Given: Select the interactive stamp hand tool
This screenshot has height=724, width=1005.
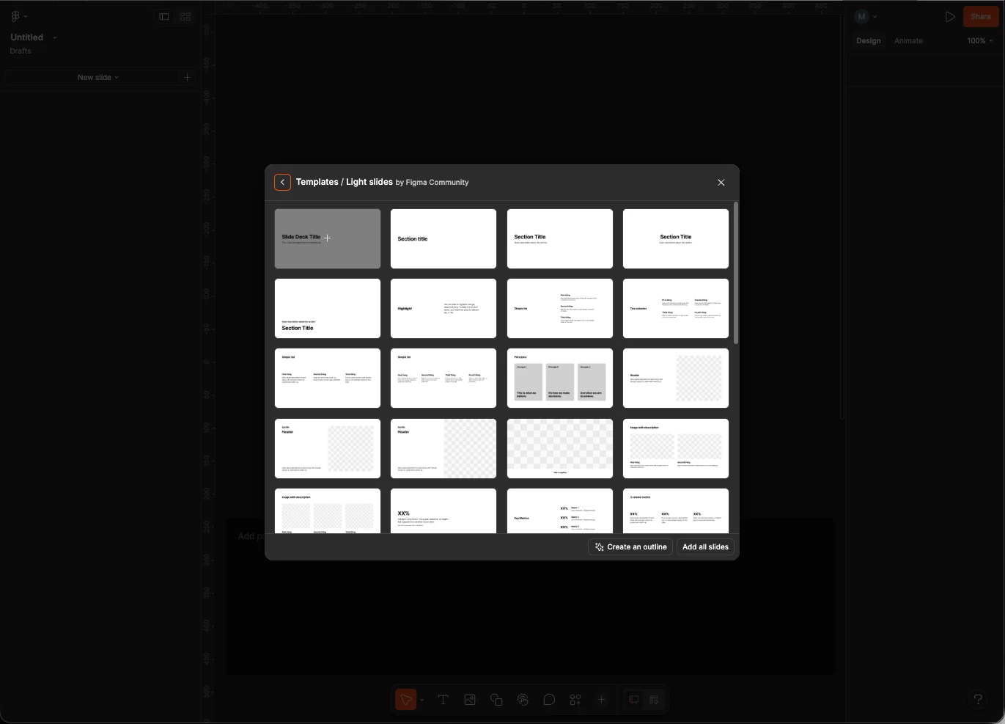Looking at the screenshot, I should point(523,700).
